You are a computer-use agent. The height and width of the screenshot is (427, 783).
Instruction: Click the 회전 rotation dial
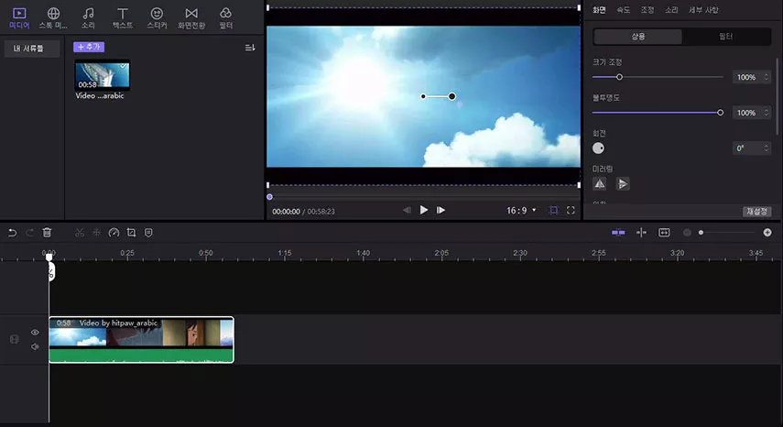(598, 148)
